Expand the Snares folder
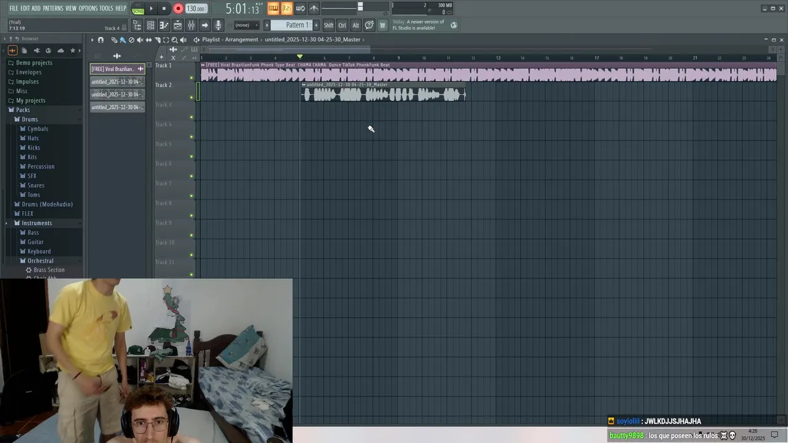The height and width of the screenshot is (443, 788). click(36, 185)
